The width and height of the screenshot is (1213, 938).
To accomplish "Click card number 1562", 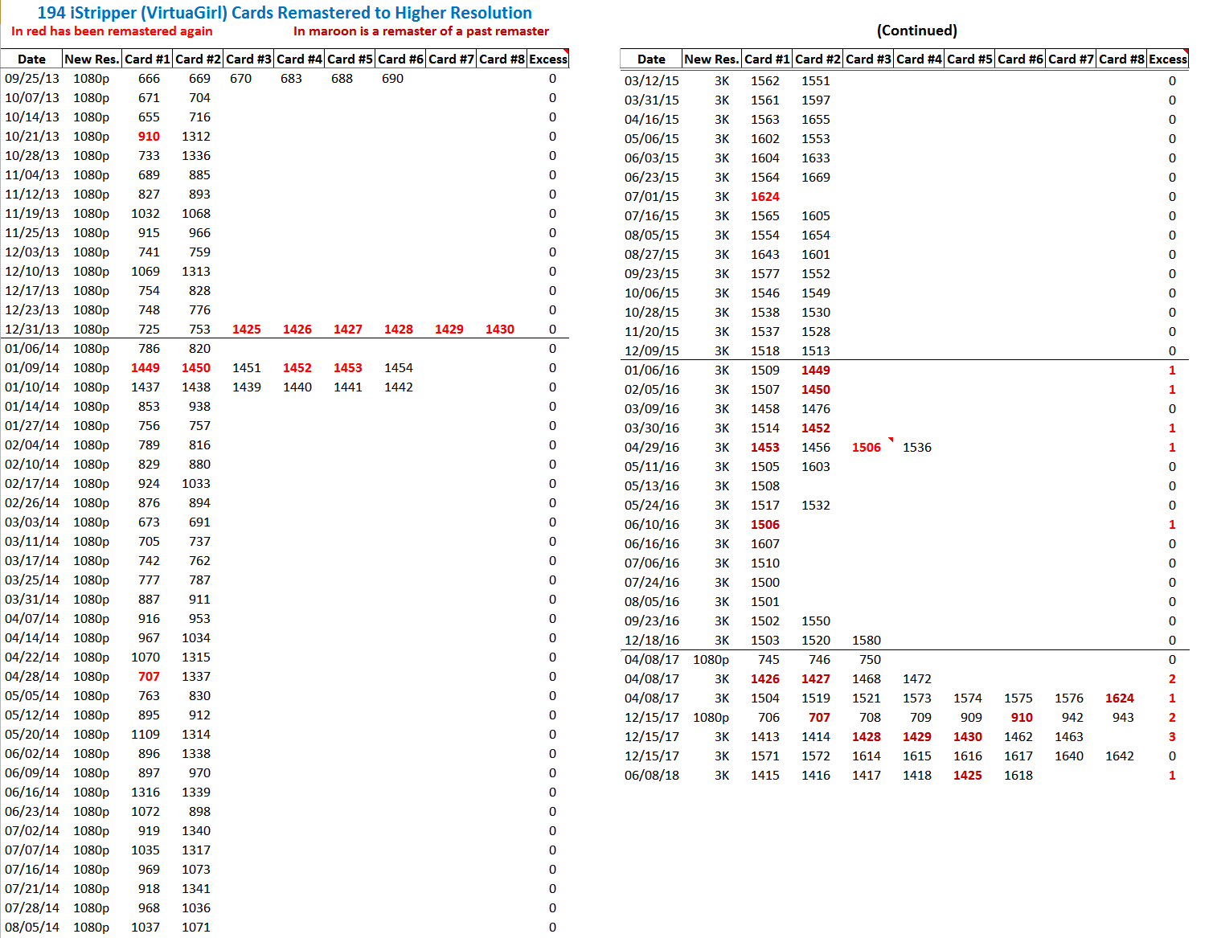I will 765,81.
